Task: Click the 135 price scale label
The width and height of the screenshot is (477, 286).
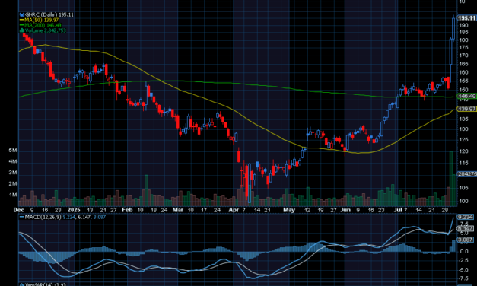Action: coord(463,119)
